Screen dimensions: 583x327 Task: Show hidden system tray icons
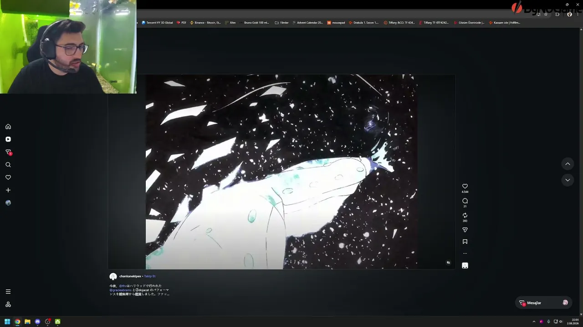pyautogui.click(x=534, y=322)
